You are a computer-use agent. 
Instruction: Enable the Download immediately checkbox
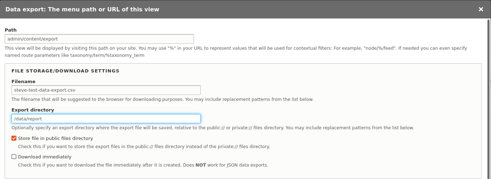(x=14, y=157)
